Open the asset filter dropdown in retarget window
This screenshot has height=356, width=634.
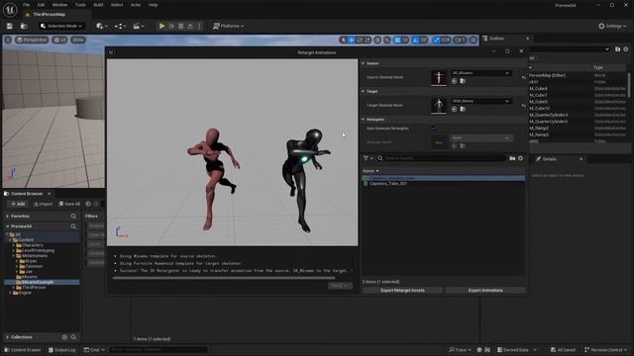(x=368, y=158)
